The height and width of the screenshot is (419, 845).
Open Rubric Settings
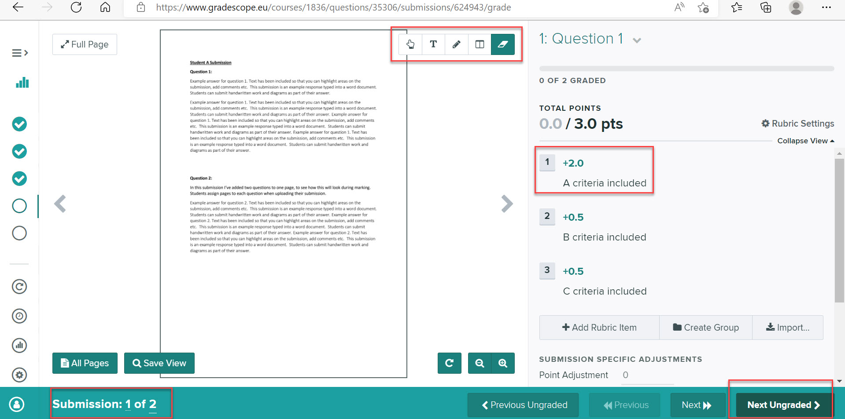(798, 124)
